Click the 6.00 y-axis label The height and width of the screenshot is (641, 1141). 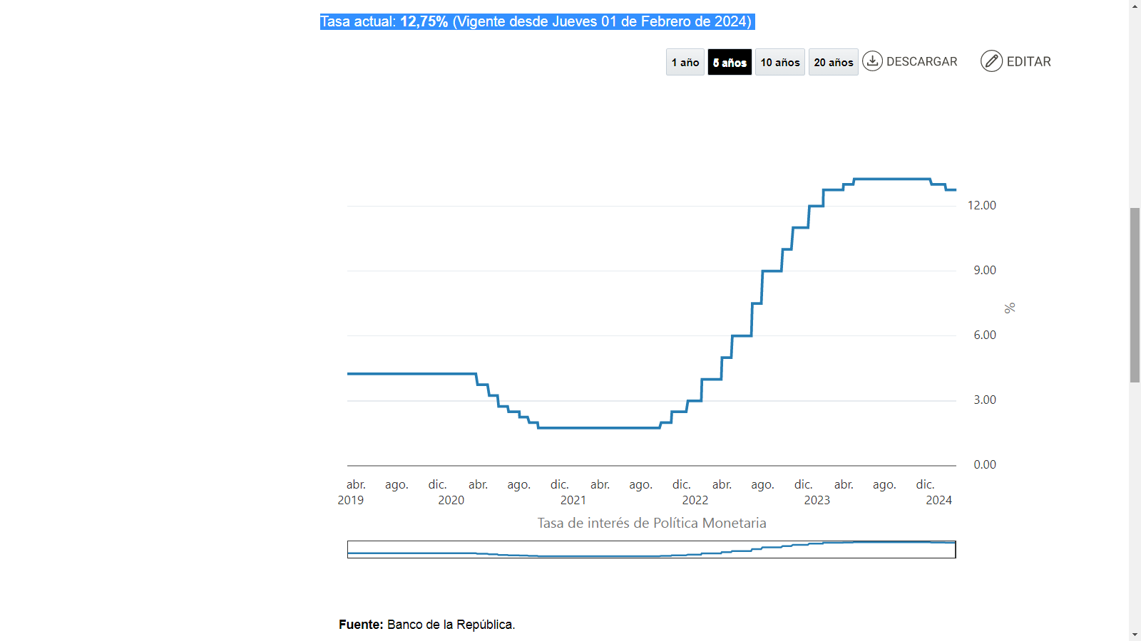coord(985,335)
